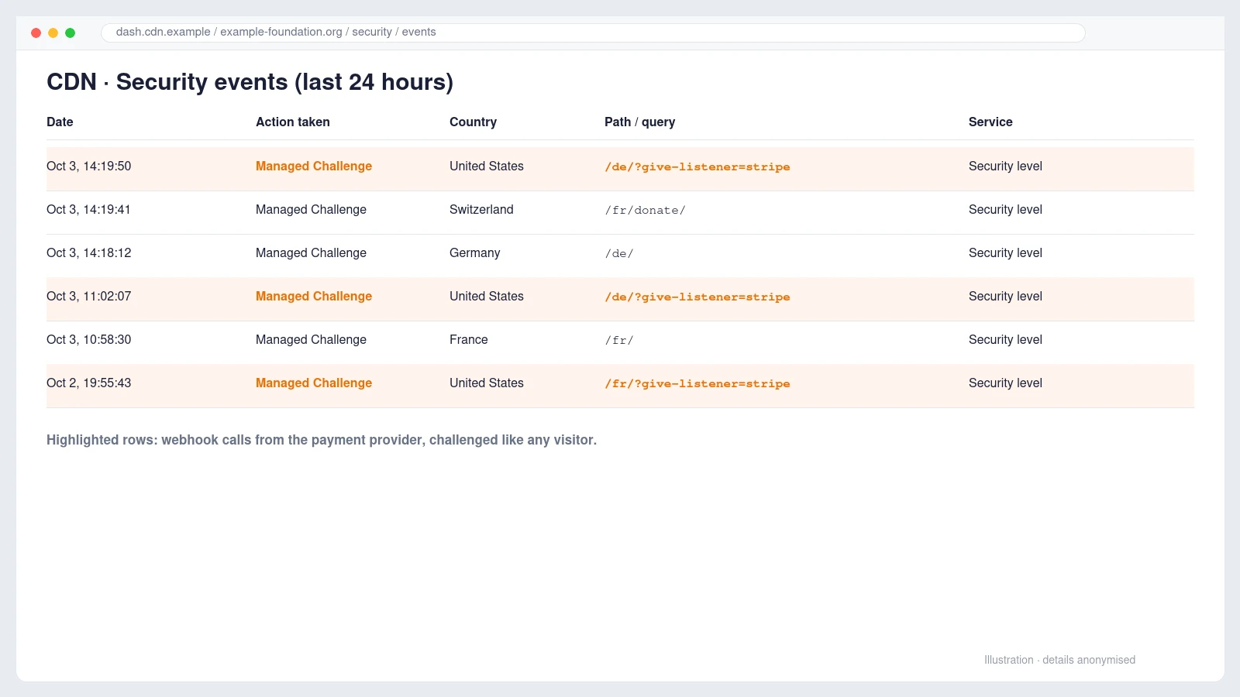The image size is (1240, 697).
Task: Click Security level in the 11:02:07 row
Action: click(1005, 296)
